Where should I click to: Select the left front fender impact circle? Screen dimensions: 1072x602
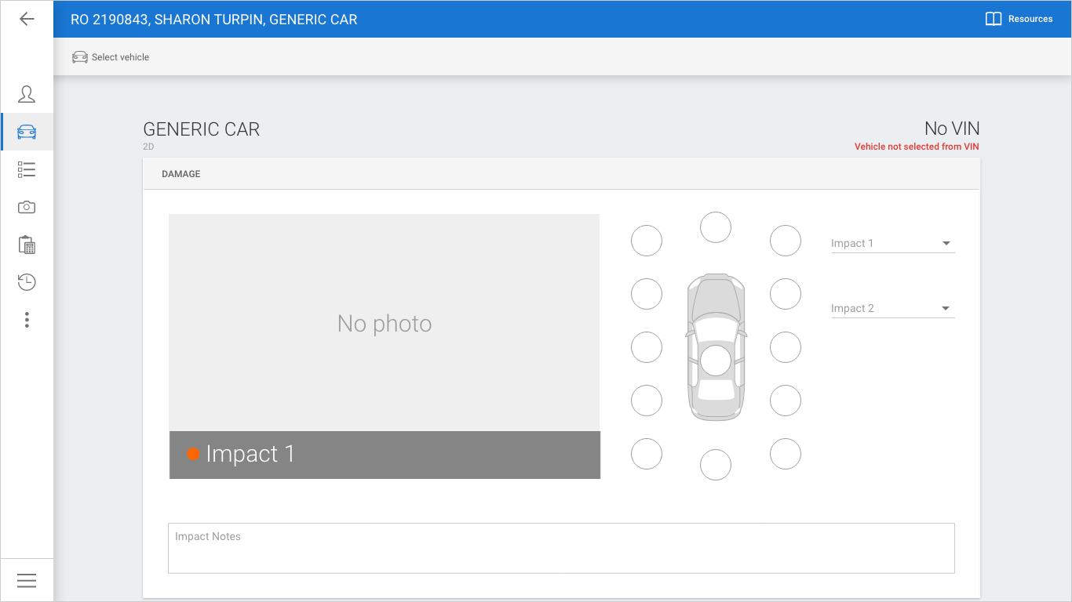point(647,294)
